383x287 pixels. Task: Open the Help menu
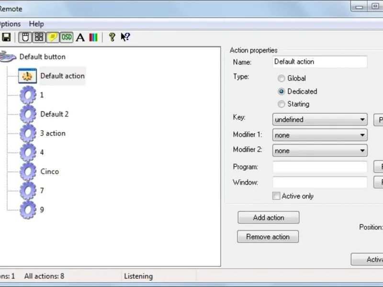pos(36,24)
